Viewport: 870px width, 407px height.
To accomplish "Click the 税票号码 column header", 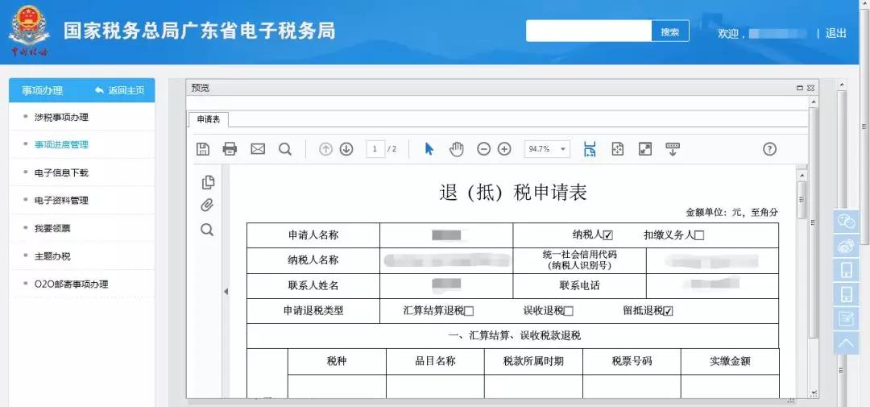I will 632,362.
